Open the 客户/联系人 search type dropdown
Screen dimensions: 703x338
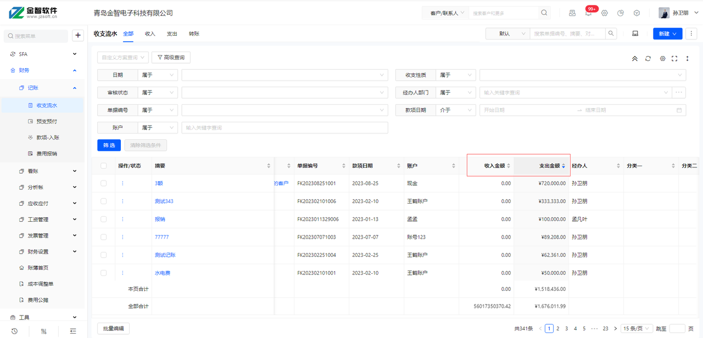coord(445,13)
